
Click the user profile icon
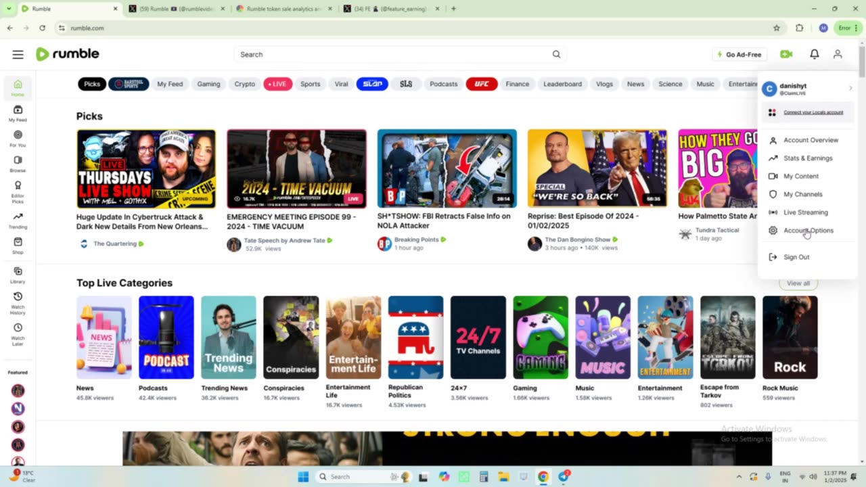pyautogui.click(x=838, y=54)
